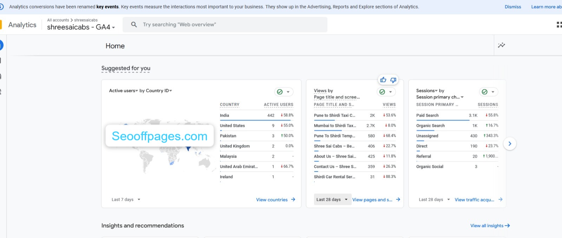Open the View all insights link
Image resolution: width=562 pixels, height=238 pixels.
(490, 226)
